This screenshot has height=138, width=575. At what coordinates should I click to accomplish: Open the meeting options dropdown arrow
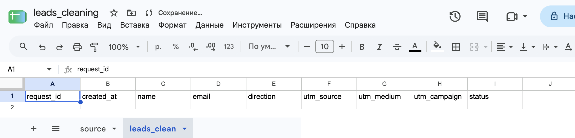525,16
